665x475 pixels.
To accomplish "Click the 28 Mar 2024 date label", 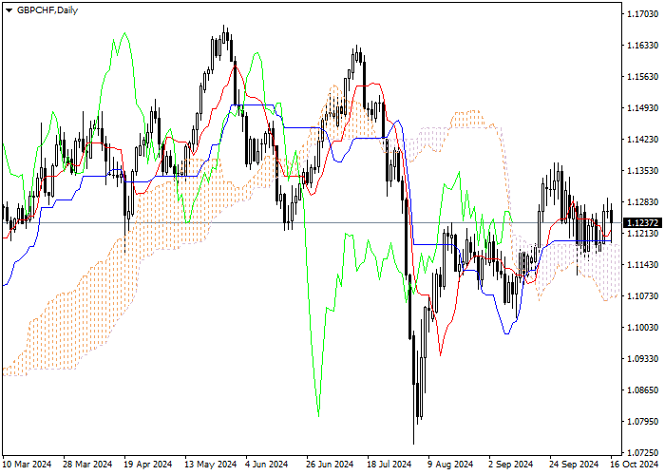I will pyautogui.click(x=87, y=465).
